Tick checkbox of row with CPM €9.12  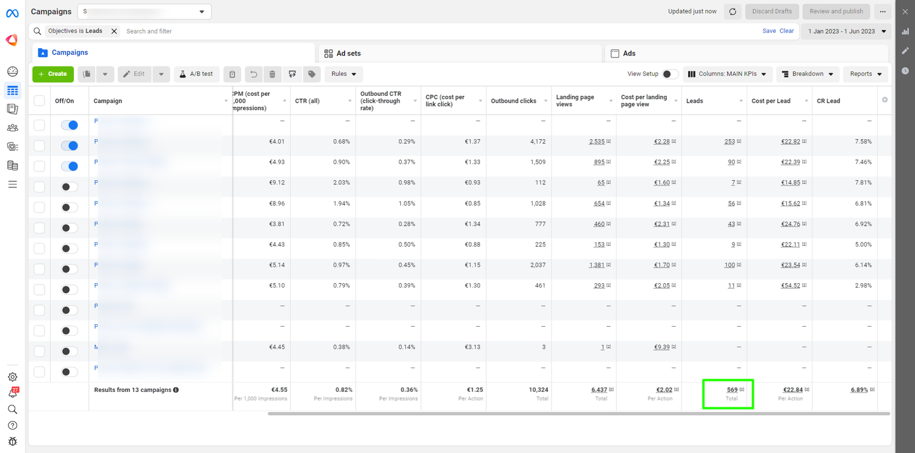[39, 187]
